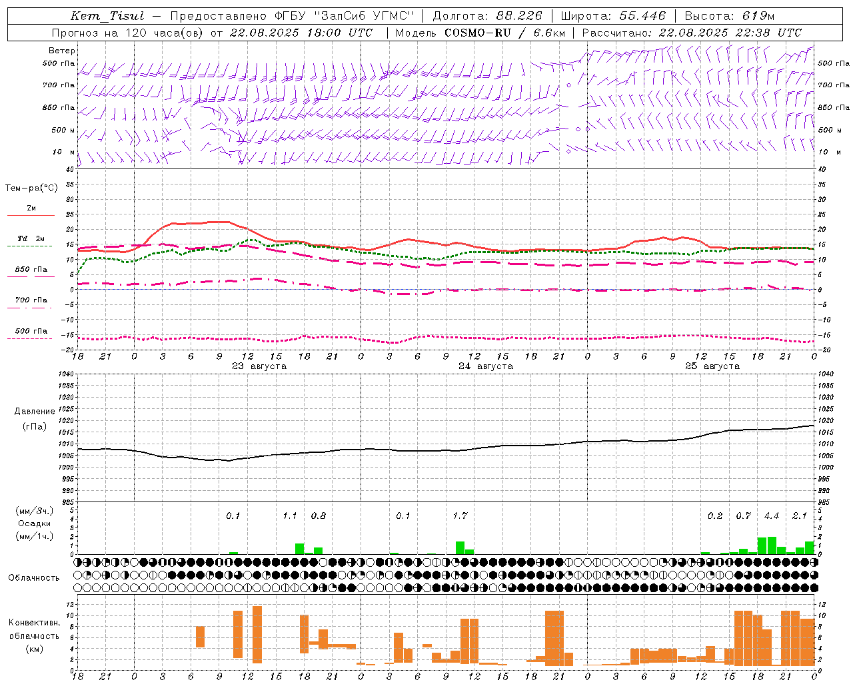Click the 23 августа date label
This screenshot has width=853, height=682.
(259, 366)
